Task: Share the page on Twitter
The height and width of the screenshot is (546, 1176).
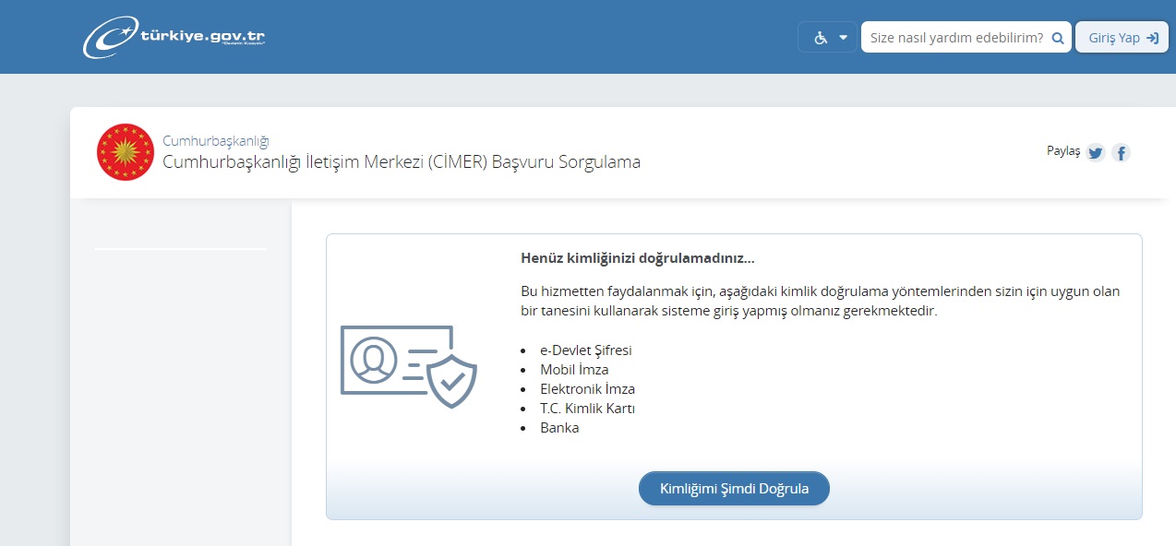Action: tap(1096, 153)
